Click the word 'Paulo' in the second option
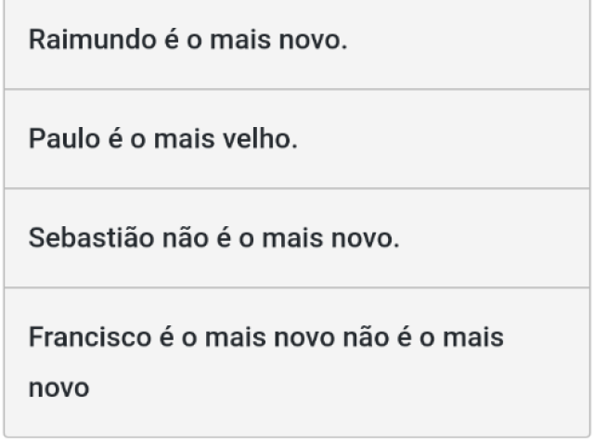The width and height of the screenshot is (594, 444). coord(64,138)
